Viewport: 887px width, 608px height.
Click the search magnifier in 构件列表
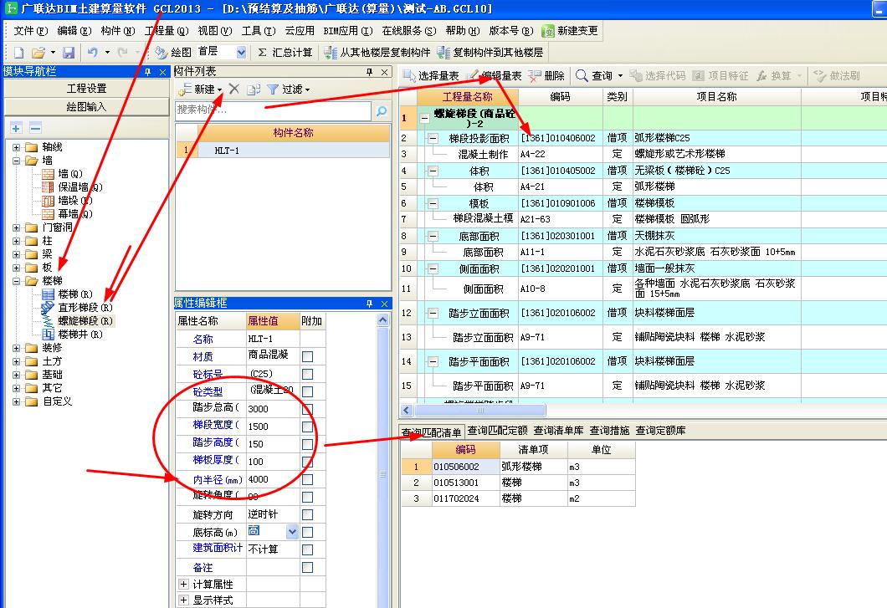[x=382, y=111]
